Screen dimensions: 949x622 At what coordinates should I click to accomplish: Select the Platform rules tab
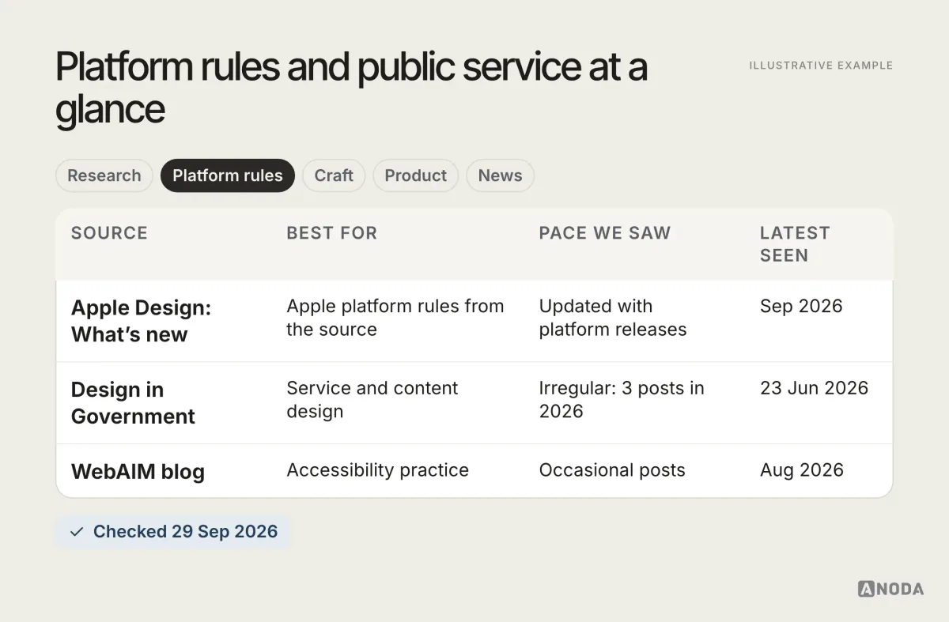point(228,175)
